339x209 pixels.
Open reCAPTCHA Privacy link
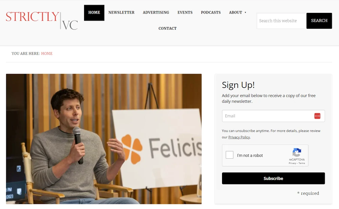tap(292, 163)
